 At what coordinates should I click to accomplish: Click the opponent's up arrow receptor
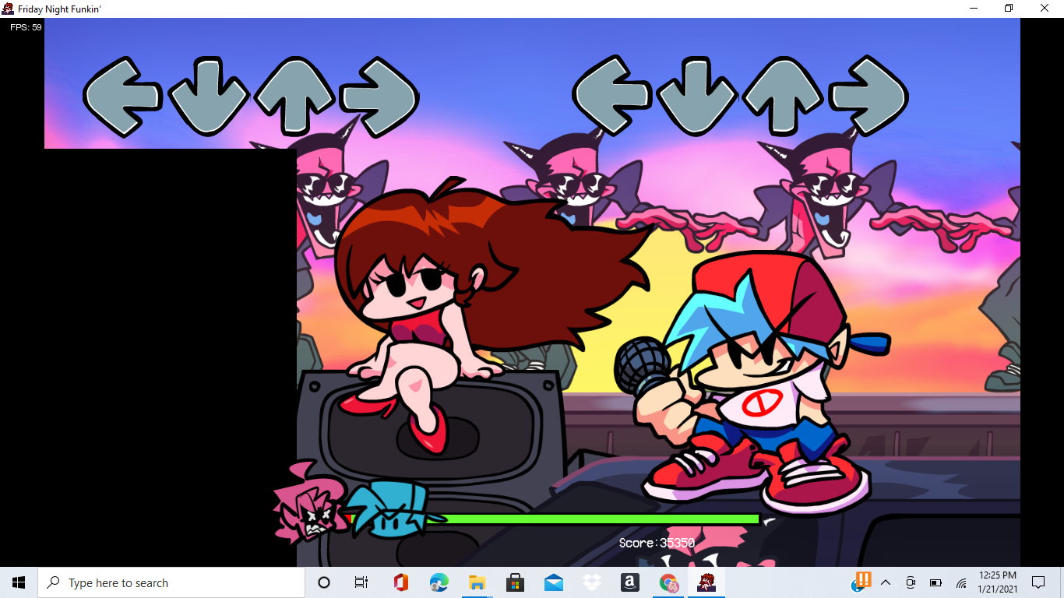[294, 97]
